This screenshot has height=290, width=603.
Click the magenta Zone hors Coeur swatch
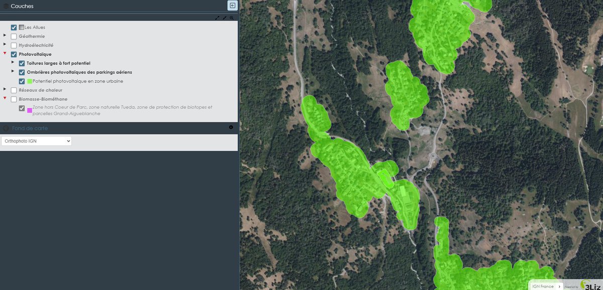30,110
